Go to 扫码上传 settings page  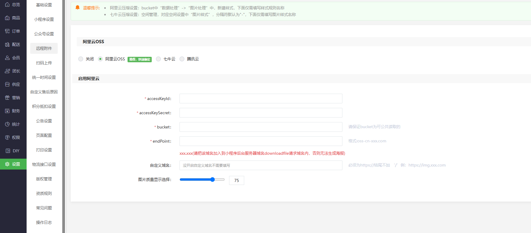[44, 63]
